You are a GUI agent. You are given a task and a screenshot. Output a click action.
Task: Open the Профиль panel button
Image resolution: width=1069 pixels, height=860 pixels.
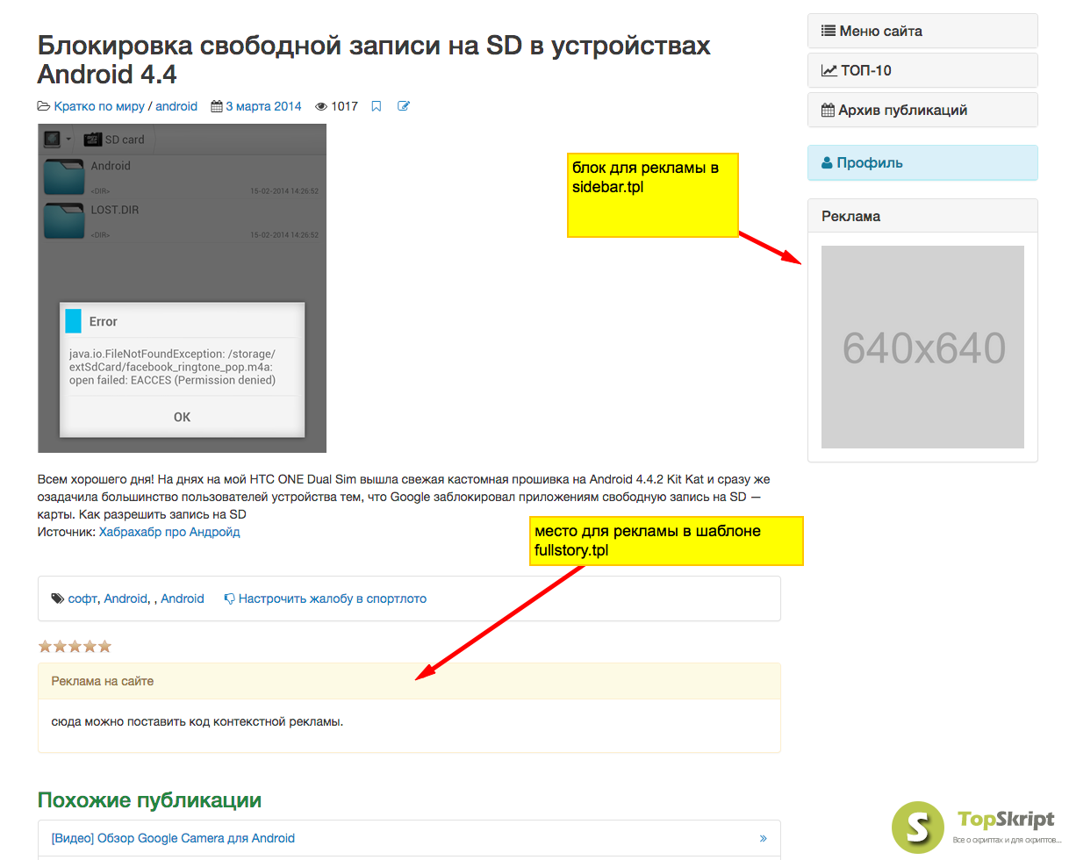click(922, 162)
